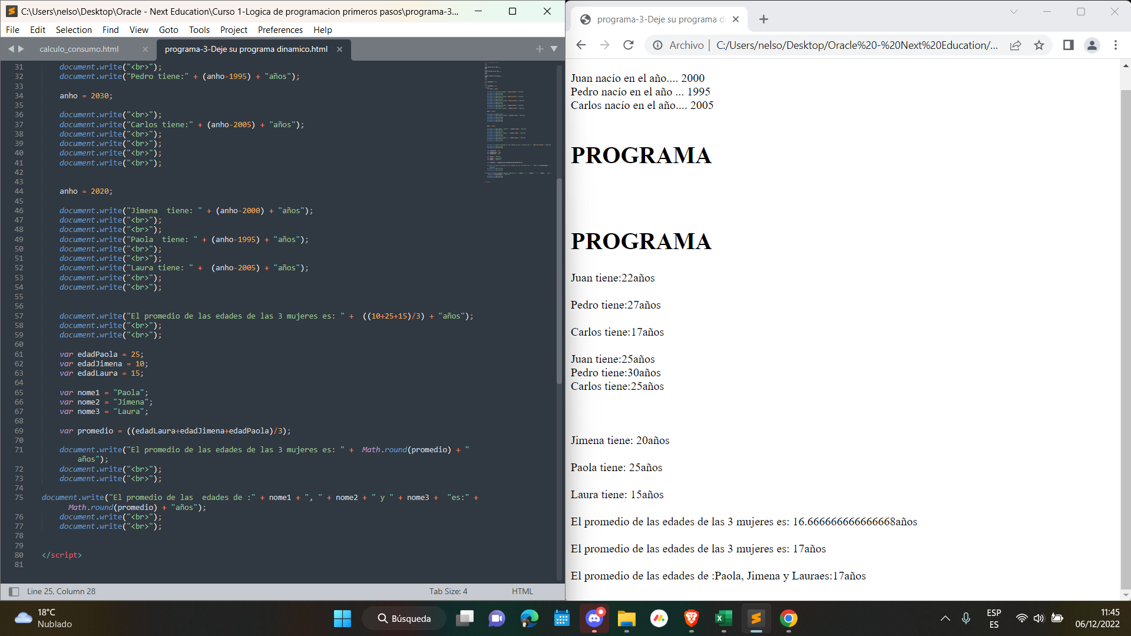Switch to Google Chrome taskbar icon
The width and height of the screenshot is (1131, 636).
(789, 618)
